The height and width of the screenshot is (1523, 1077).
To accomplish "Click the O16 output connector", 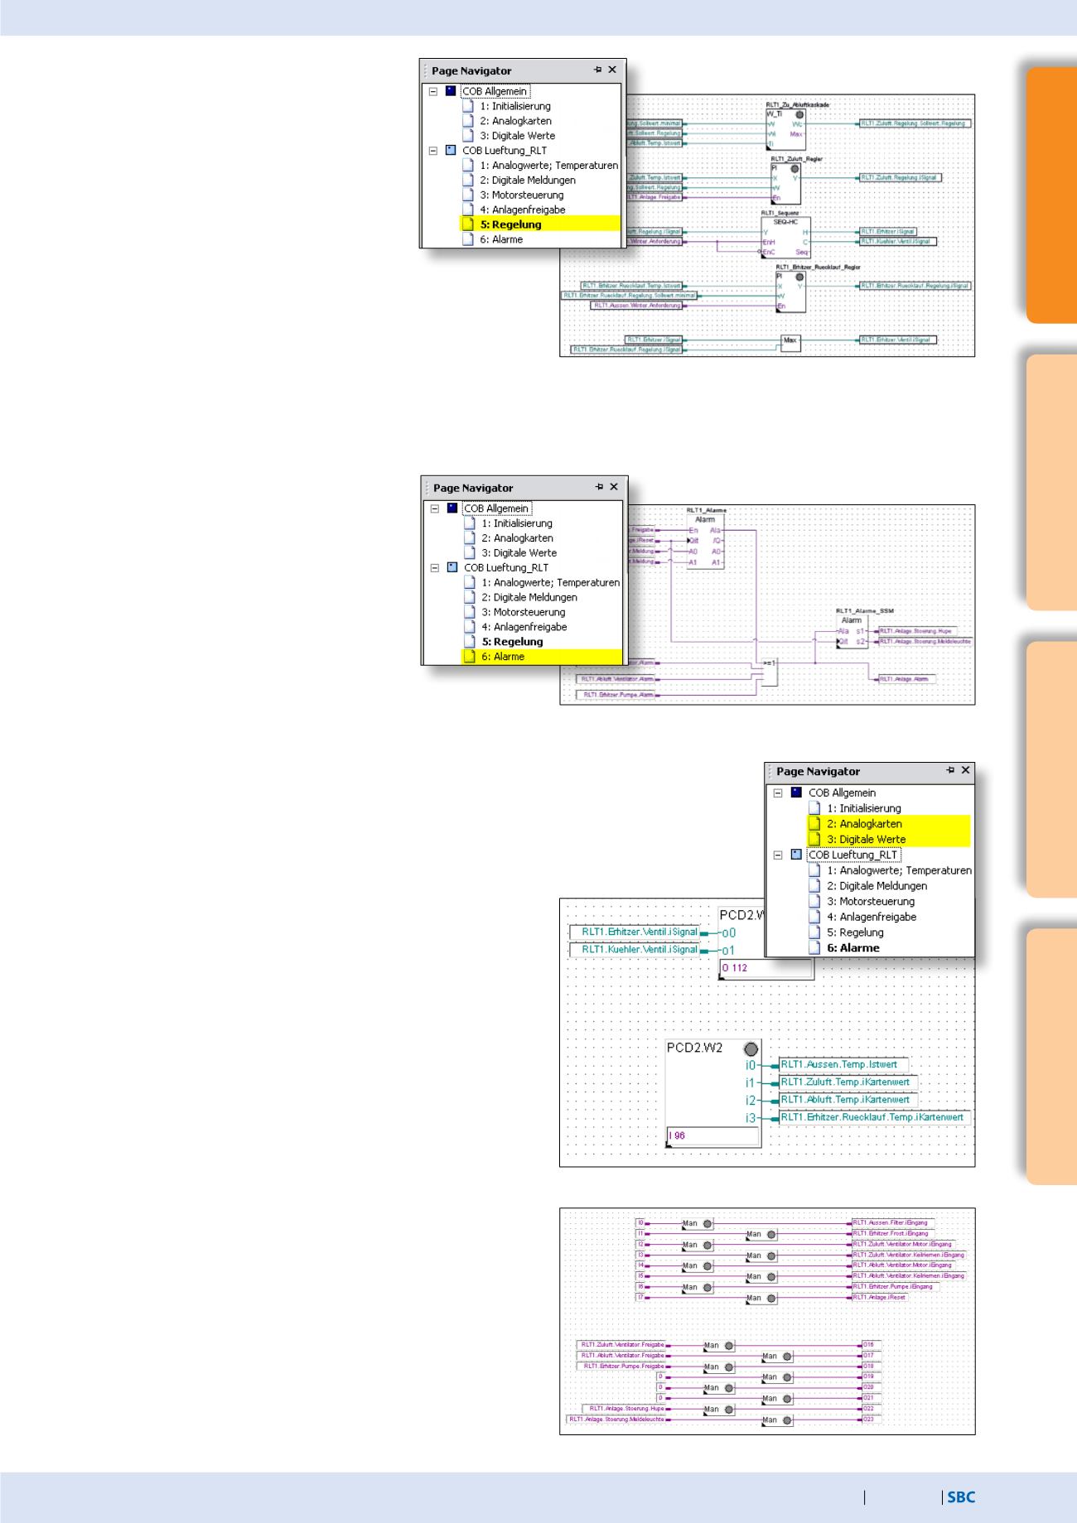I will tap(872, 1345).
